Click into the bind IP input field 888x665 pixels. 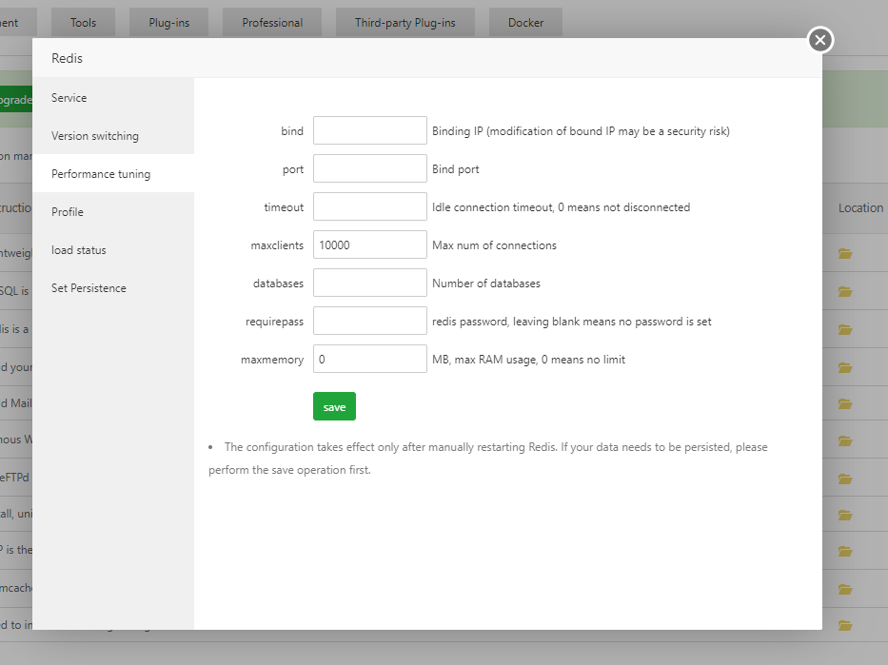pyautogui.click(x=369, y=130)
